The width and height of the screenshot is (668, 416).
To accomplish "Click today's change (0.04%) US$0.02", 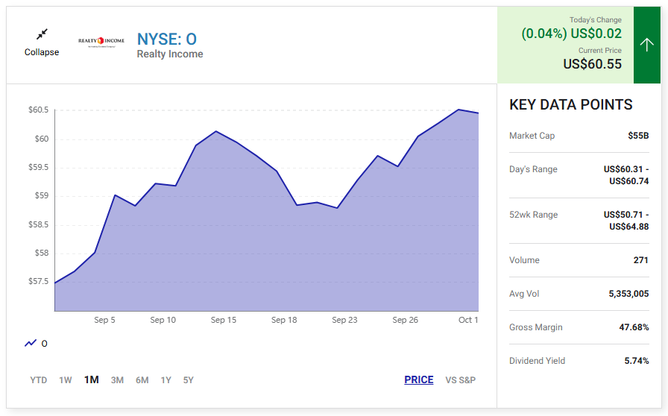I will click(x=571, y=34).
